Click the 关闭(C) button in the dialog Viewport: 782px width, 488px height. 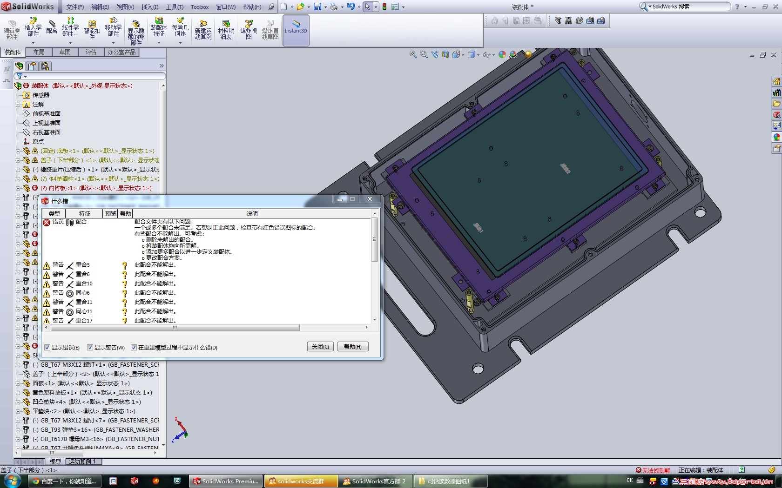320,347
